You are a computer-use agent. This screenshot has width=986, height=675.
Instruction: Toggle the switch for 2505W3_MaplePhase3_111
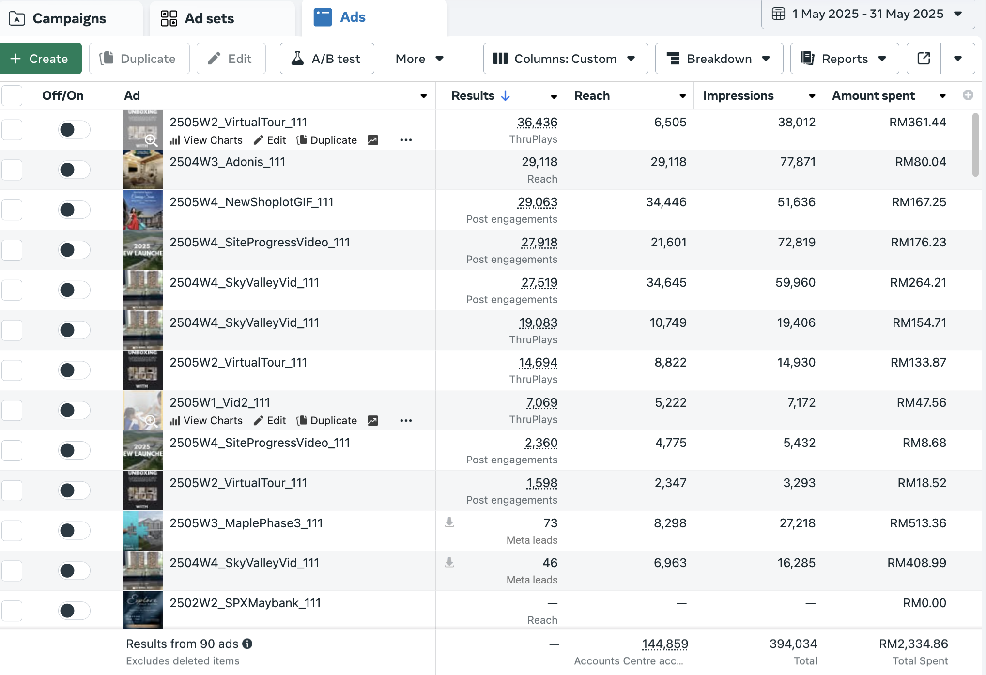click(x=74, y=530)
